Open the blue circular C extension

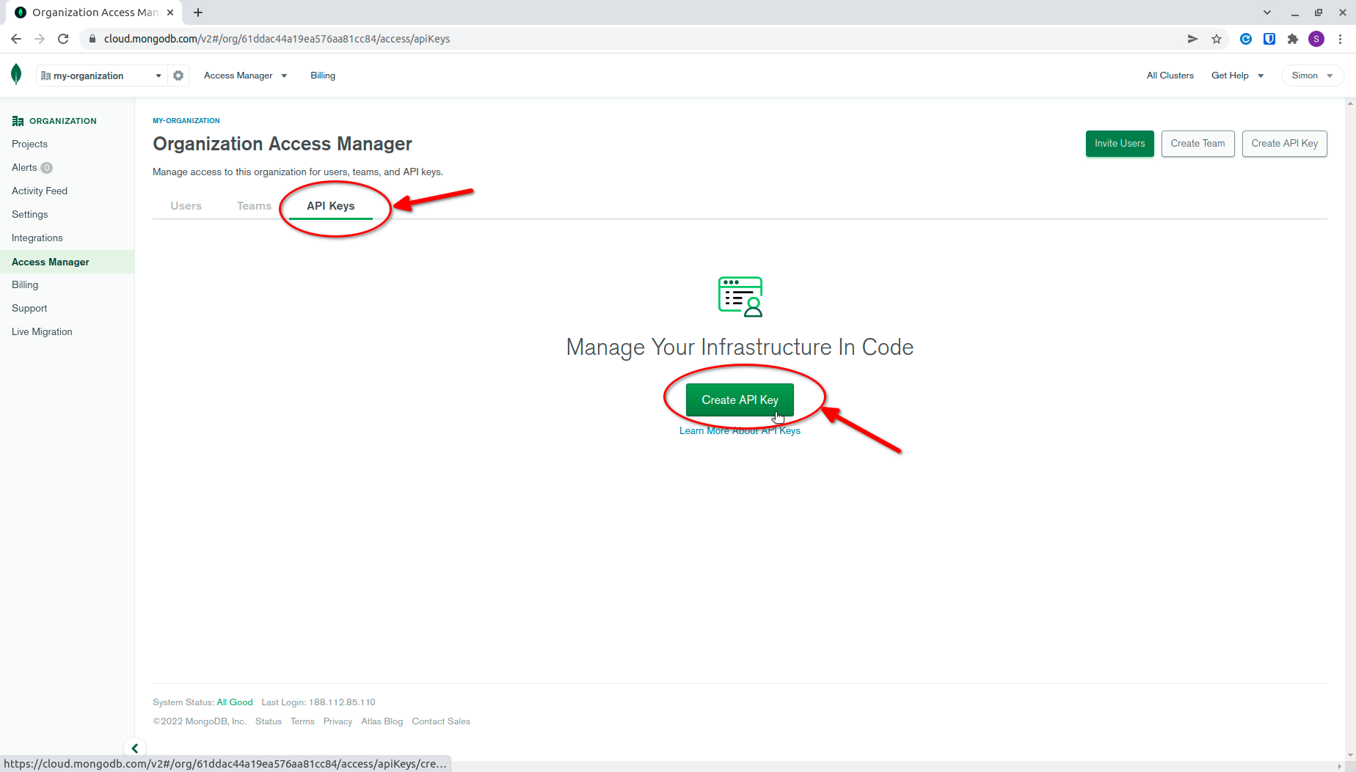1246,39
